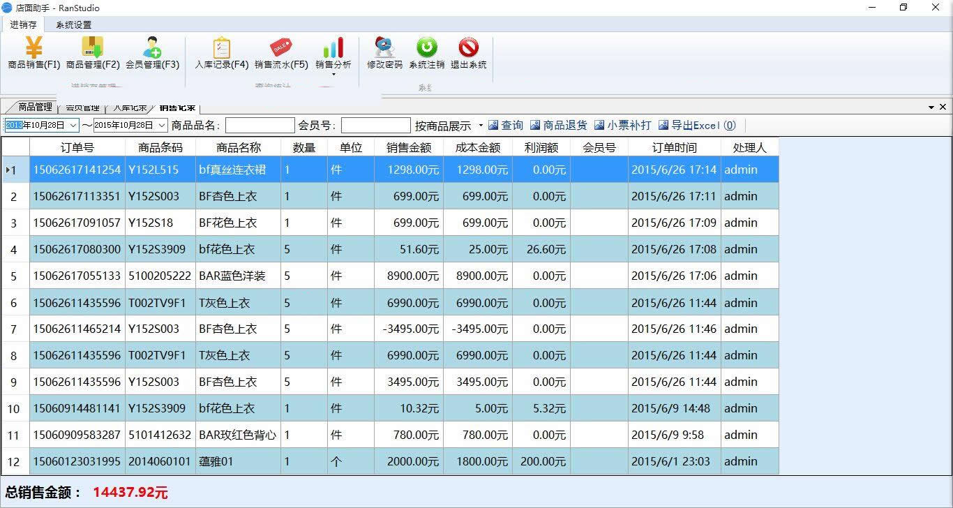Open the tab list dropdown arrow
This screenshot has width=953, height=508.
[931, 107]
